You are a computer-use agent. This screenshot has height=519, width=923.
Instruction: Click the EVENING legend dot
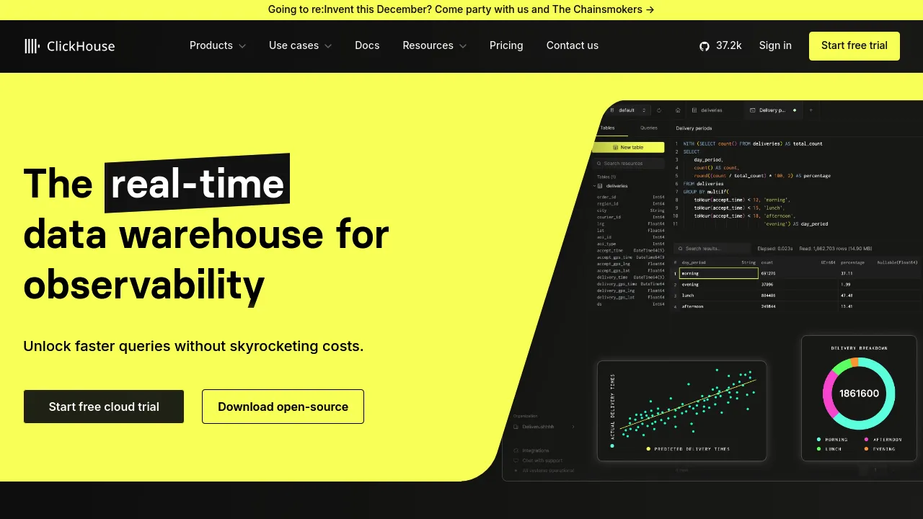(x=867, y=448)
